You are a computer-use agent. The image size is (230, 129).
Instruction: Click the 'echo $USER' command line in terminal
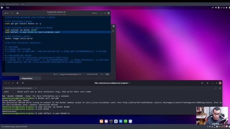43,109
